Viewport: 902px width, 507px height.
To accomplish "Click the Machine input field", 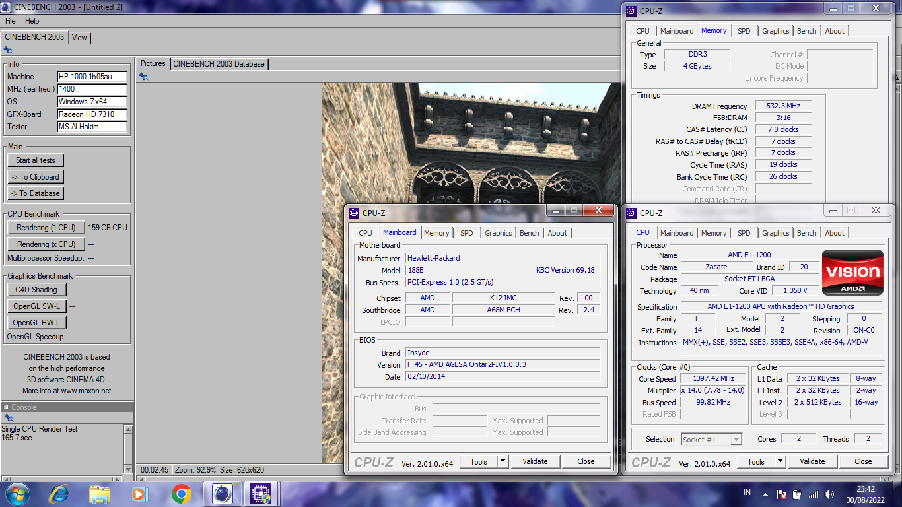I will 92,77.
